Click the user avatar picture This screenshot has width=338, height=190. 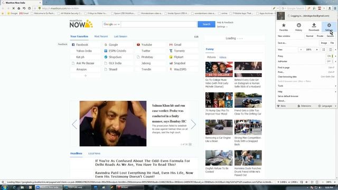tap(280, 16)
